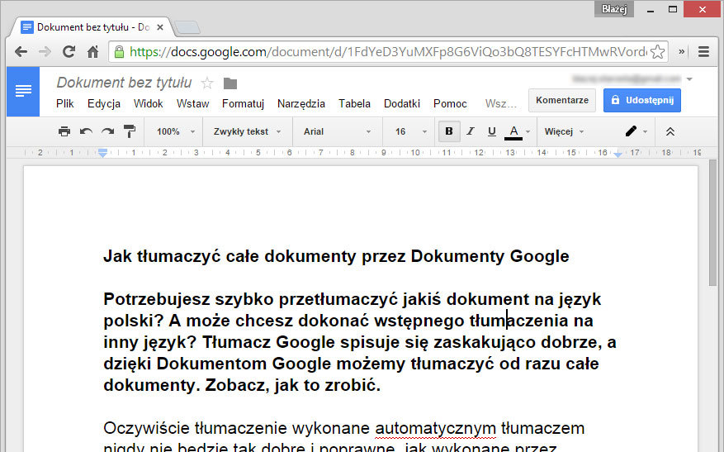Redo action using redo arrow
This screenshot has height=452, width=724.
pyautogui.click(x=107, y=131)
